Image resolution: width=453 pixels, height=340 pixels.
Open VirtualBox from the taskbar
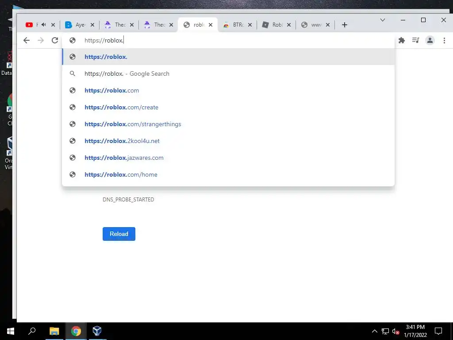point(97,331)
